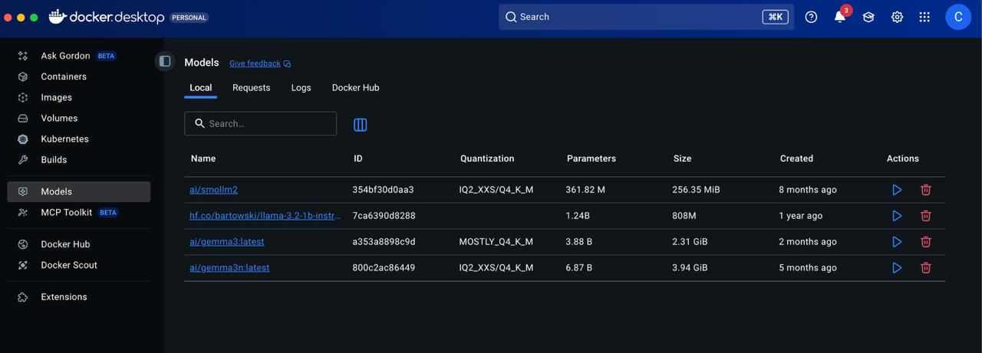Select Models in the sidebar
Image resolution: width=982 pixels, height=353 pixels.
(78, 191)
